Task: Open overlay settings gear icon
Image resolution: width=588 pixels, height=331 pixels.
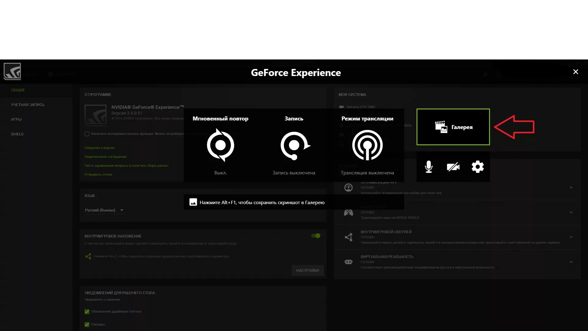Action: [477, 167]
